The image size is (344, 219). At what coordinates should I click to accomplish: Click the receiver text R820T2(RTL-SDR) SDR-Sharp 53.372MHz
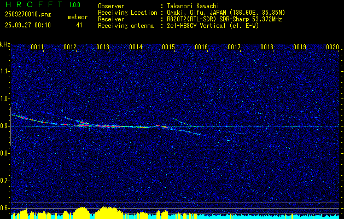point(224,19)
